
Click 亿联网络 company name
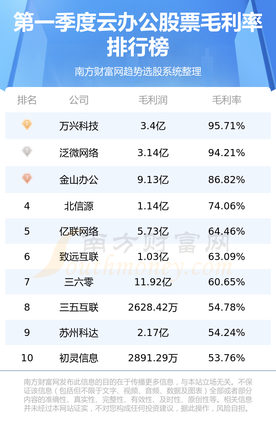coord(79,231)
